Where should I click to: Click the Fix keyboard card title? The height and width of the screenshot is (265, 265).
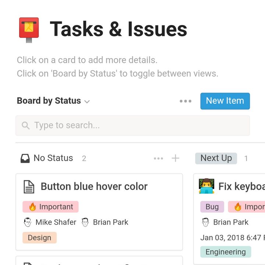point(242,186)
